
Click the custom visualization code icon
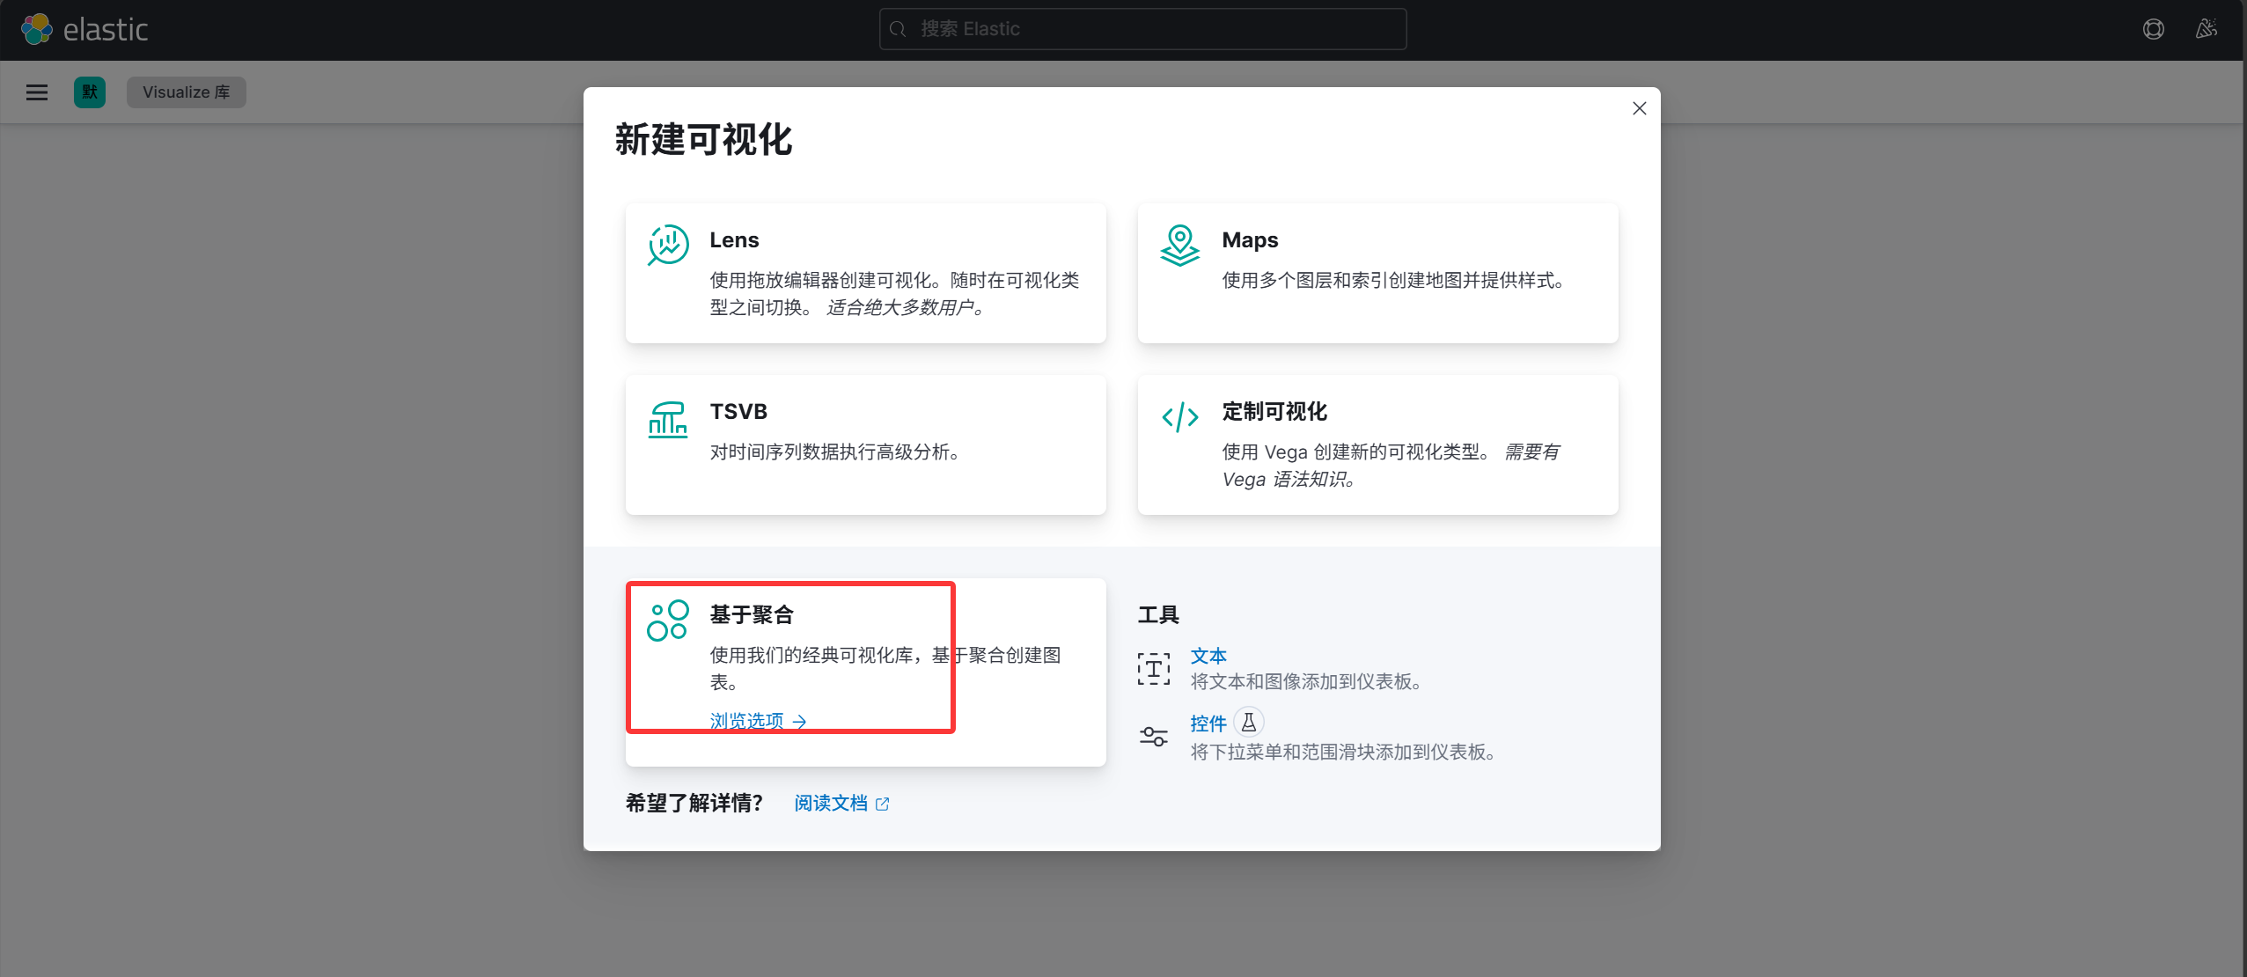coord(1179,416)
